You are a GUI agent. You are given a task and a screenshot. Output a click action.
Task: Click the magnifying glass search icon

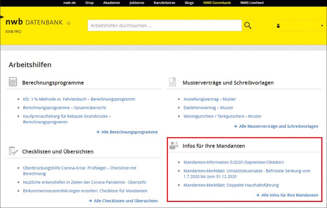[248, 26]
